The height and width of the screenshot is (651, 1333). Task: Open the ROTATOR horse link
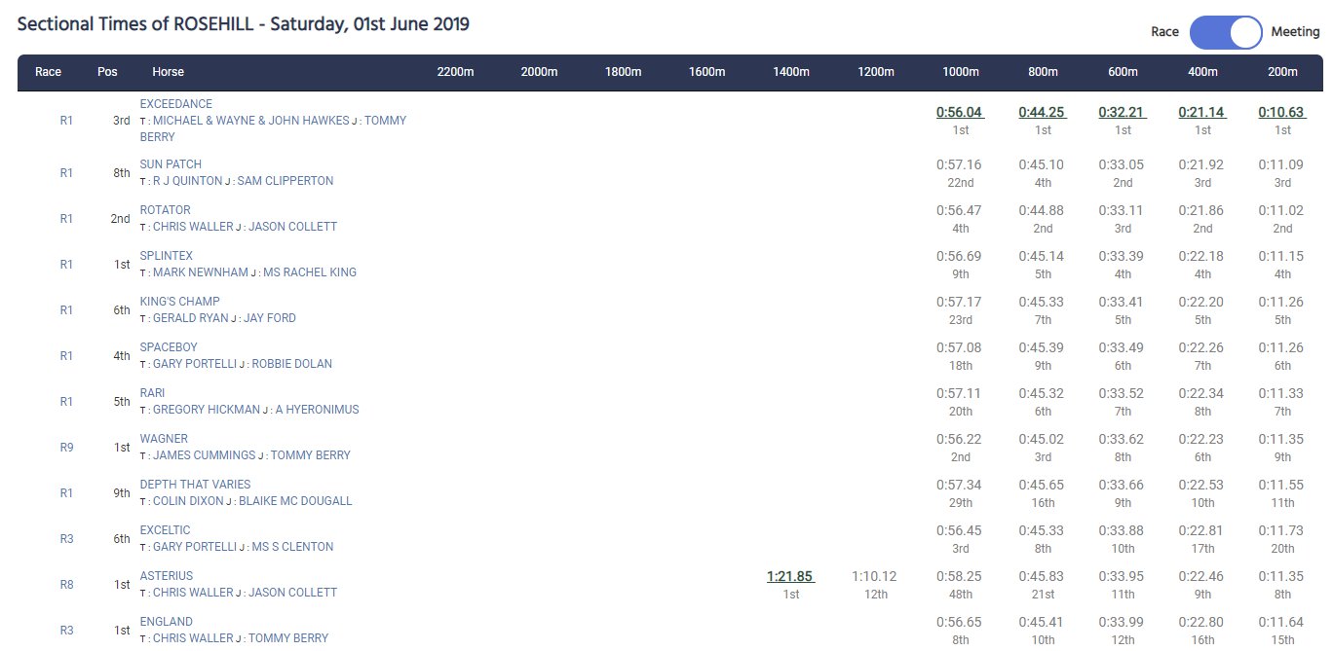tap(166, 210)
